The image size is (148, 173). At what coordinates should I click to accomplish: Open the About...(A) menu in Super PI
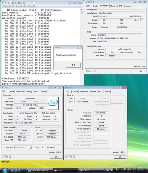pos(21,6)
